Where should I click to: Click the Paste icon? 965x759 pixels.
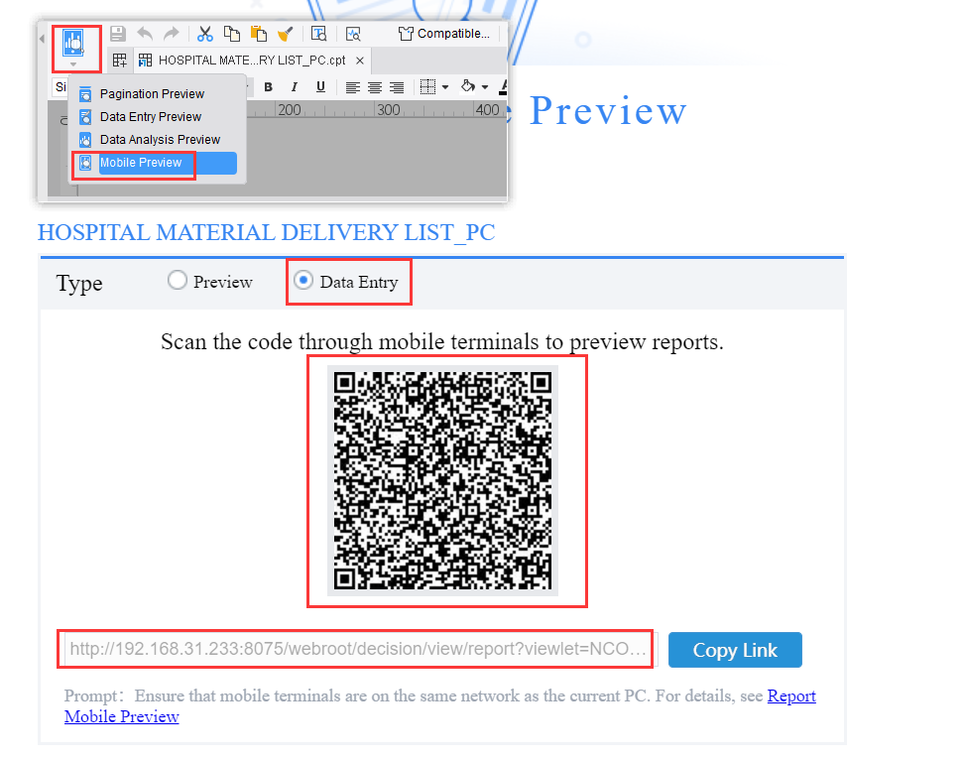tap(258, 33)
